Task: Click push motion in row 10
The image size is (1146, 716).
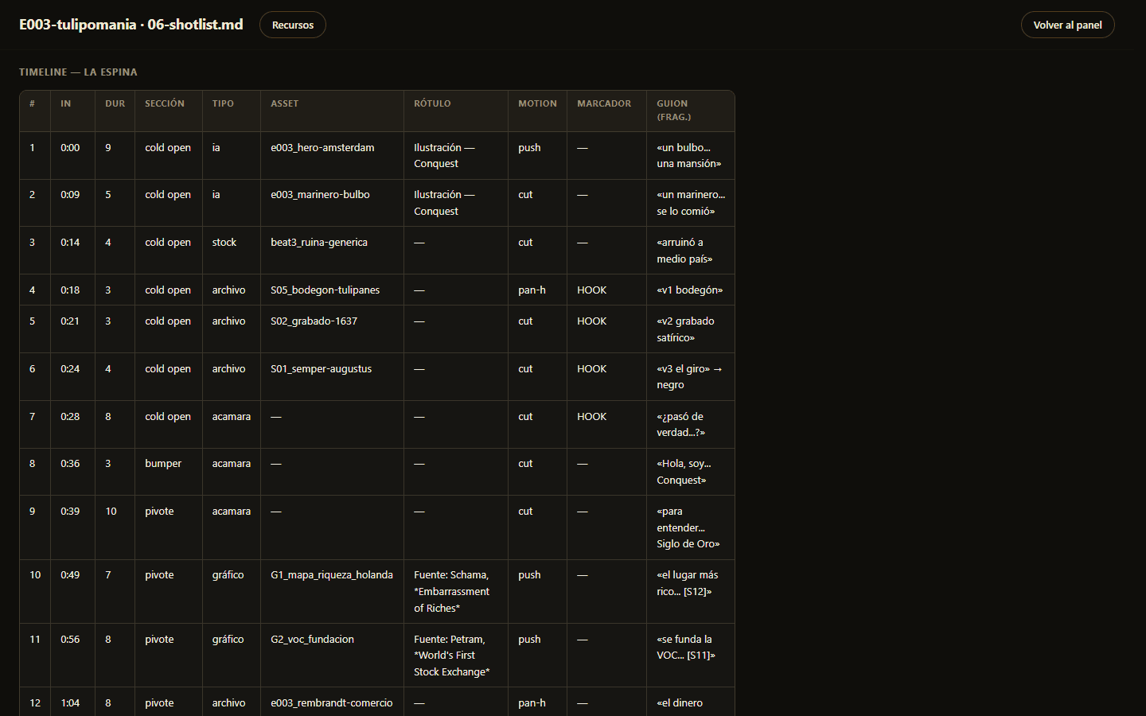Action: click(529, 575)
